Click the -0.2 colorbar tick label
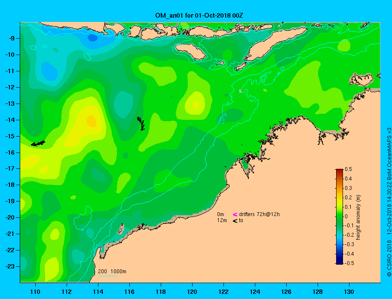The image size is (392, 299). [x=349, y=235]
